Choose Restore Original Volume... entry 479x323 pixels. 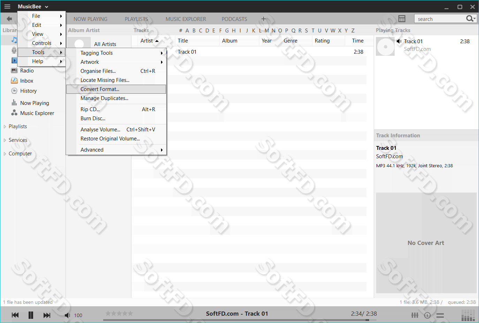[x=116, y=139]
